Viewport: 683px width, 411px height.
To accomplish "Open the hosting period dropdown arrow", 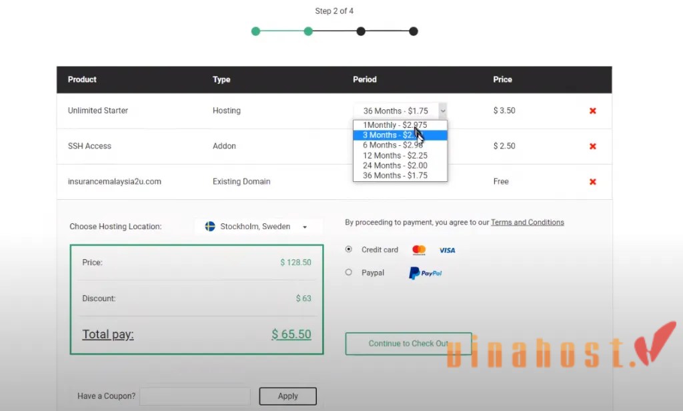I will coord(443,111).
